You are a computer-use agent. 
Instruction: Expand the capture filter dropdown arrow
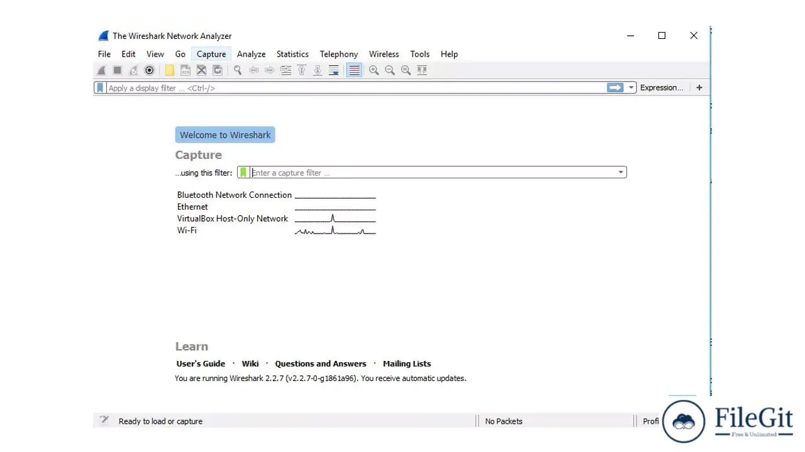(x=621, y=173)
